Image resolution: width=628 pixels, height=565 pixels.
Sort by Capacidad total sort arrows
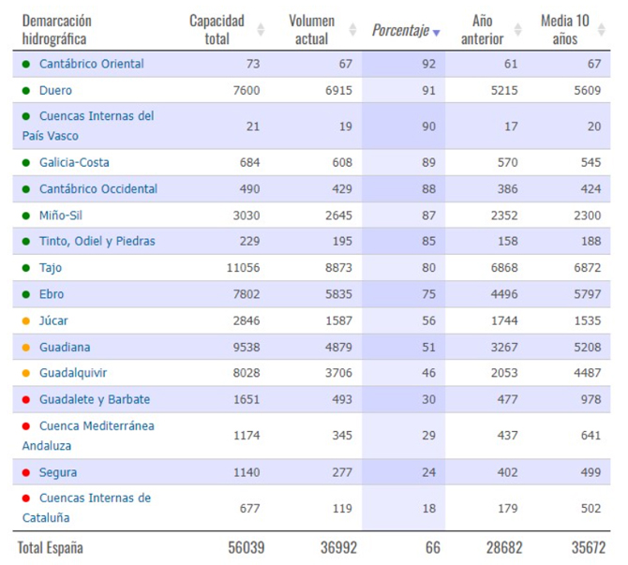(x=261, y=30)
